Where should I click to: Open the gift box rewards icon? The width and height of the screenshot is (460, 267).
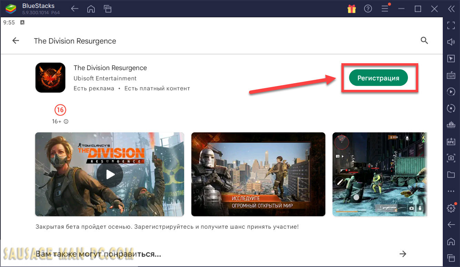352,9
